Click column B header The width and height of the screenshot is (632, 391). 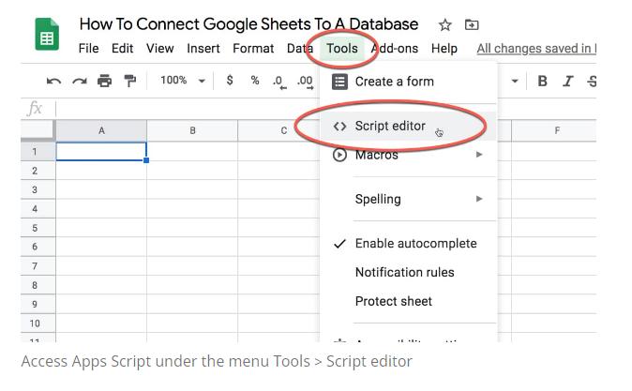pyautogui.click(x=192, y=130)
